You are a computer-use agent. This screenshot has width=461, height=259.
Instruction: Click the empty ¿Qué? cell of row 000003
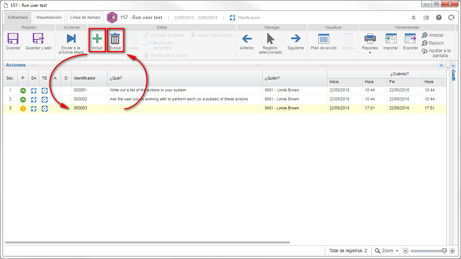click(x=185, y=109)
